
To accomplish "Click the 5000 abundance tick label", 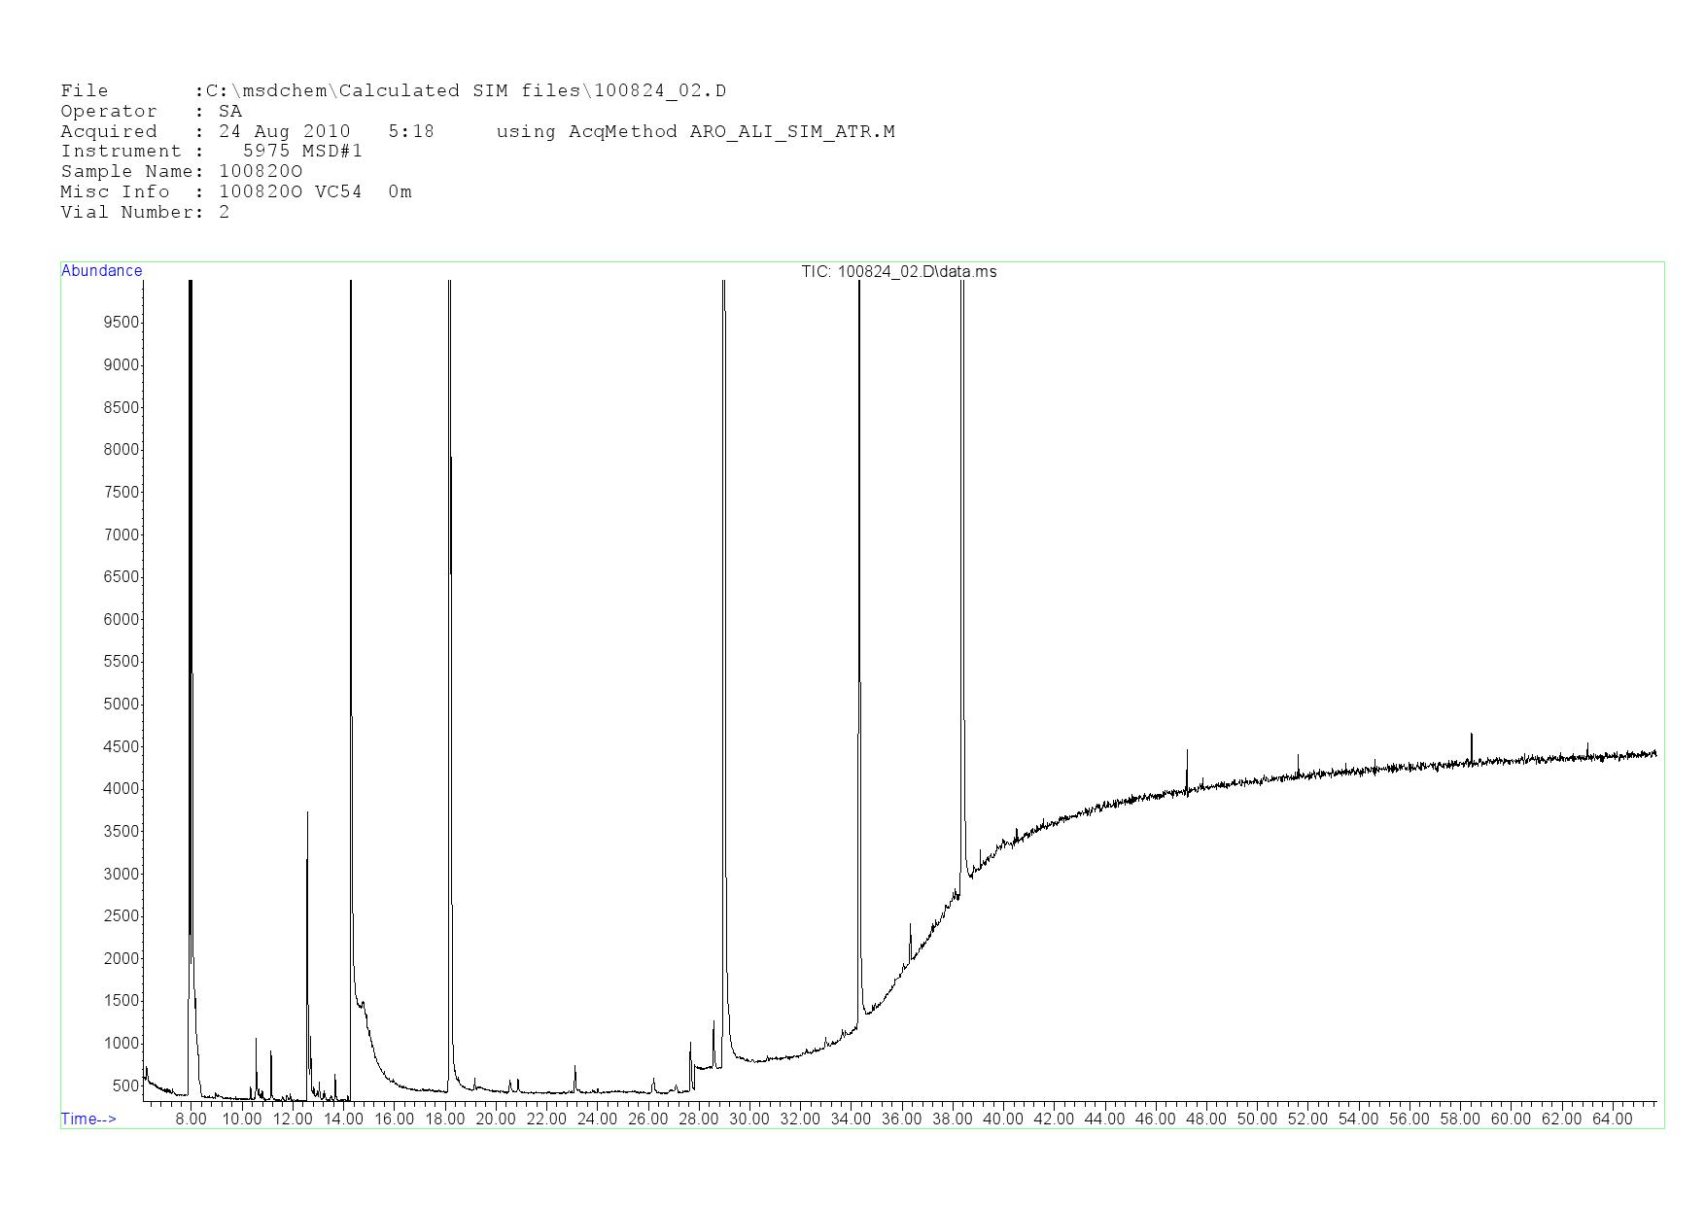I will pyautogui.click(x=121, y=705).
